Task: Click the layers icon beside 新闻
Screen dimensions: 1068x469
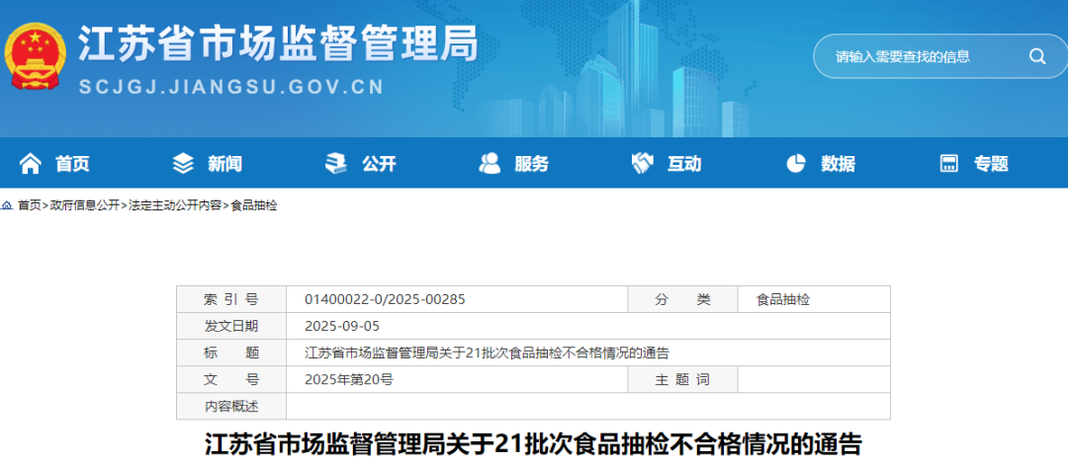Action: tap(183, 163)
